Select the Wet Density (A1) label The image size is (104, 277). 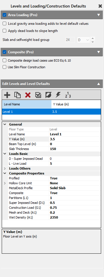pos(21,217)
